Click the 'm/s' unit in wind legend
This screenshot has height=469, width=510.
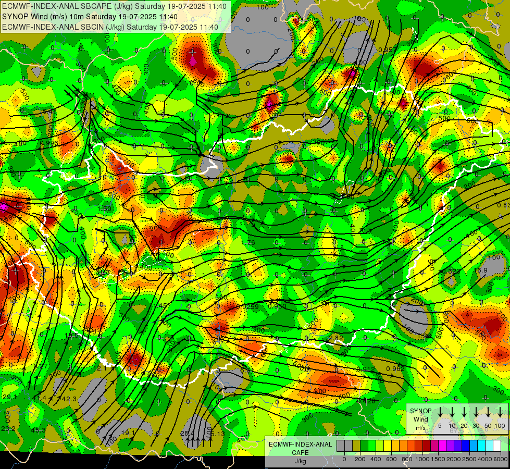(x=420, y=428)
